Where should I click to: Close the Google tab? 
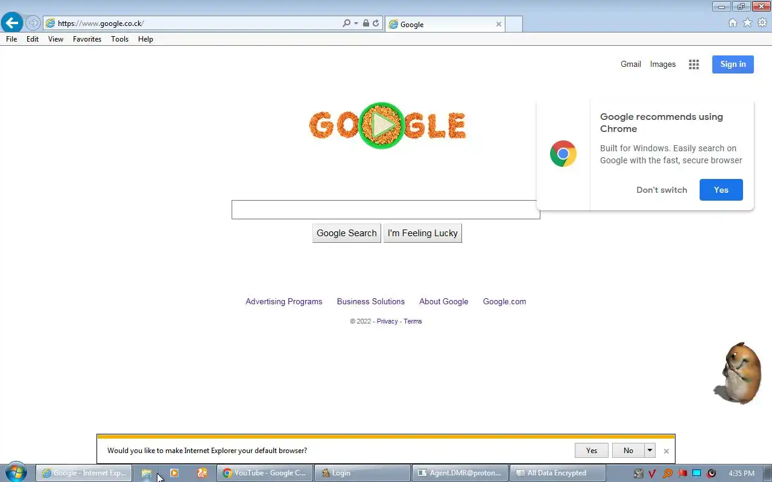[499, 24]
